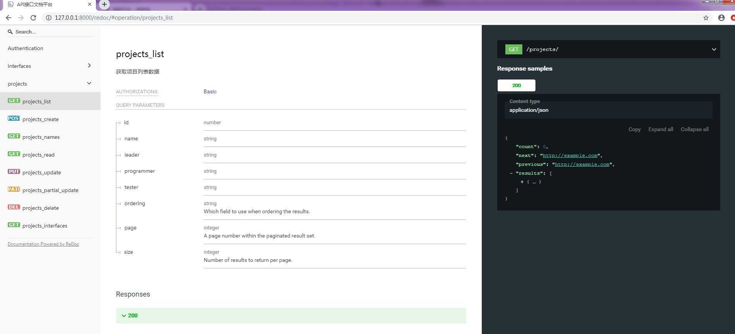Open the Authentication section
The image size is (735, 334).
(26, 48)
